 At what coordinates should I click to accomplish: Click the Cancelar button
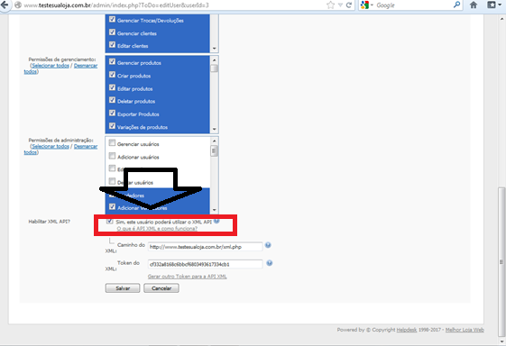point(161,288)
